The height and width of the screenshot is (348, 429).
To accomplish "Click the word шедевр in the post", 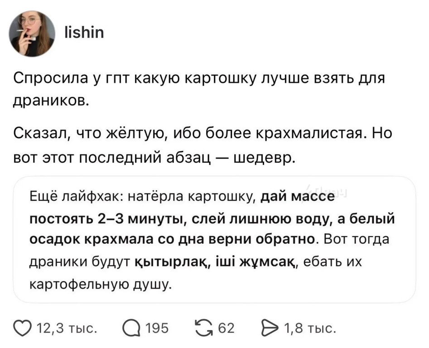I will point(264,157).
